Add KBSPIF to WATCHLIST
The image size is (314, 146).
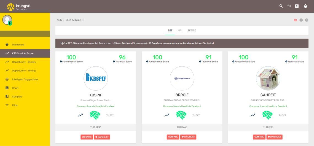[x=102, y=137]
